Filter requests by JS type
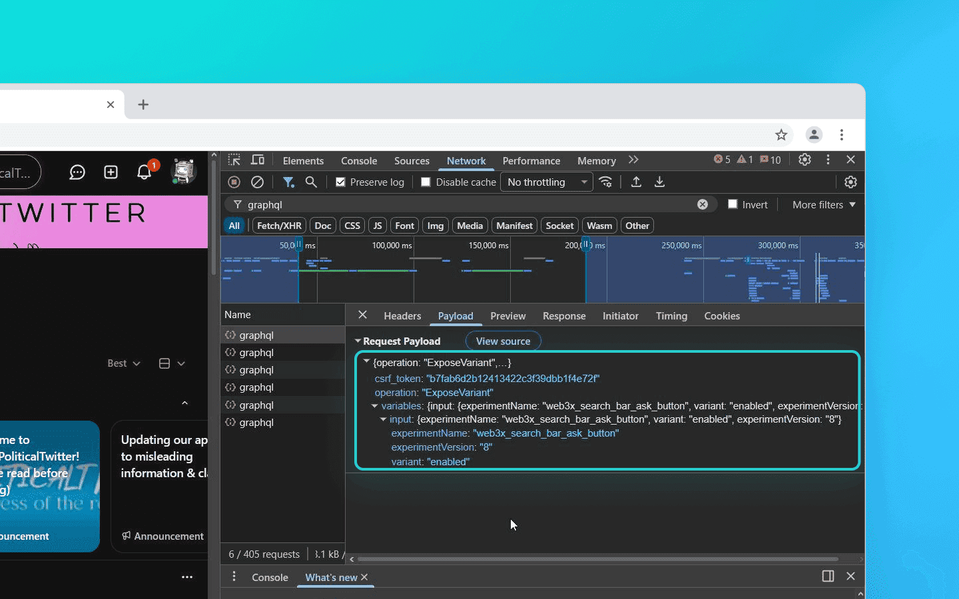Screen dimensions: 959x599 pos(378,226)
